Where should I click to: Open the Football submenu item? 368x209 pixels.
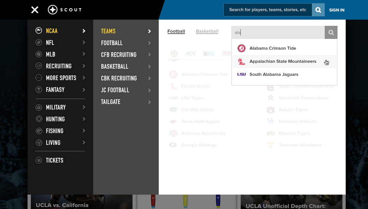tap(112, 43)
